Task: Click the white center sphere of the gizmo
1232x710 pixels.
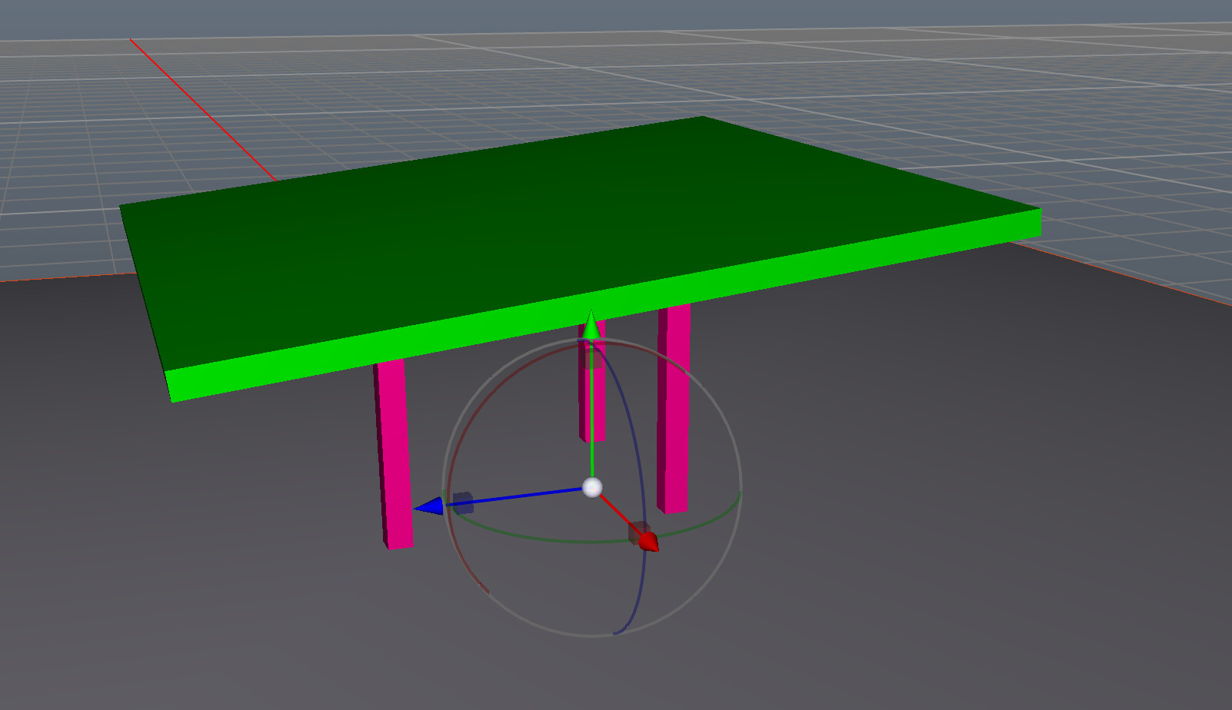Action: coord(592,486)
